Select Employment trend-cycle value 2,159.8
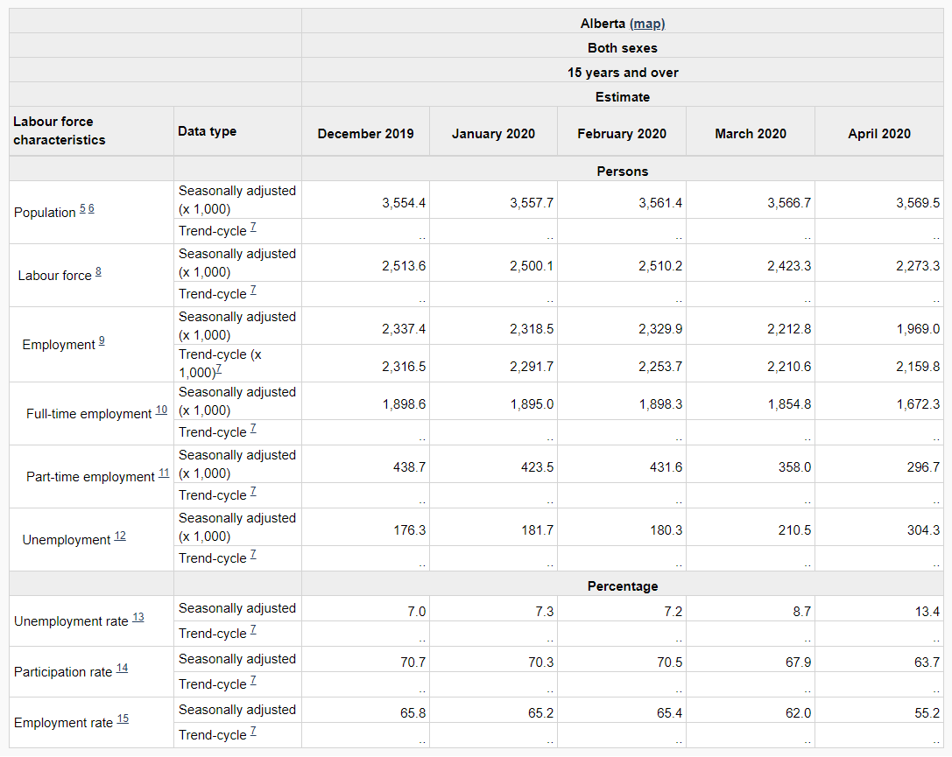The image size is (952, 757). (x=918, y=367)
